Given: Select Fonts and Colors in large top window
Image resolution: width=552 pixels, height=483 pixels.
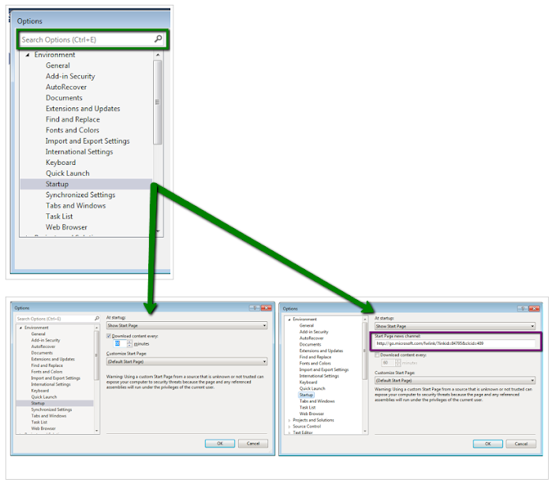Looking at the screenshot, I should pos(73,130).
